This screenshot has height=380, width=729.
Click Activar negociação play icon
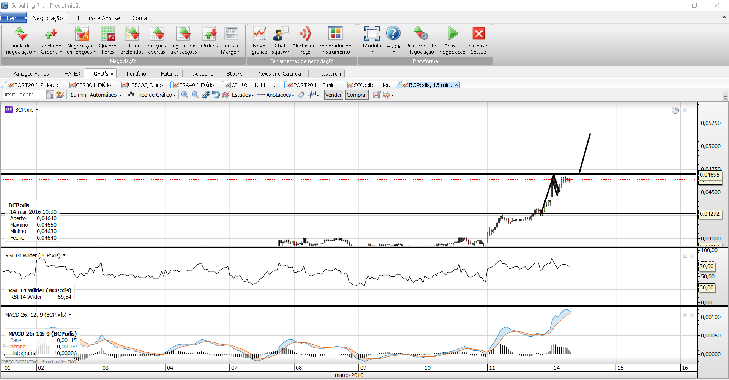453,34
